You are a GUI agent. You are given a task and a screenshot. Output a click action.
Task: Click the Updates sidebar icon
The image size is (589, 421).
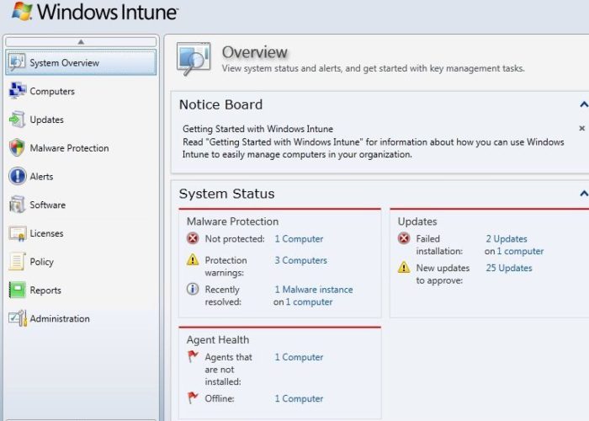coord(18,120)
